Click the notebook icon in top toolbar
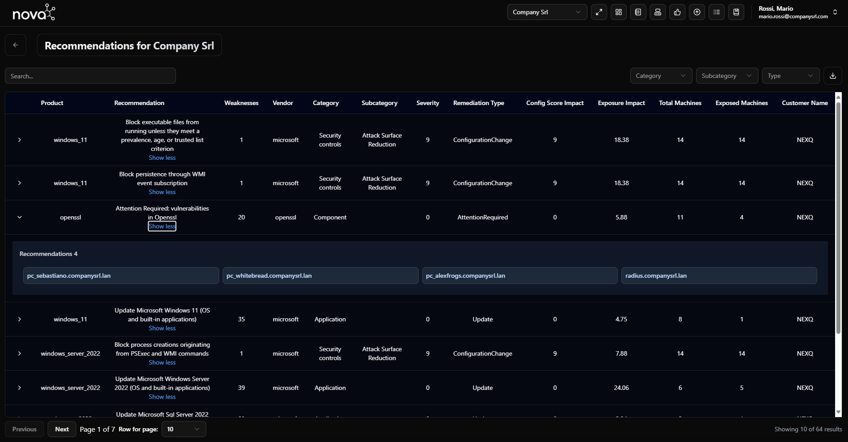The height and width of the screenshot is (442, 848). (x=638, y=12)
